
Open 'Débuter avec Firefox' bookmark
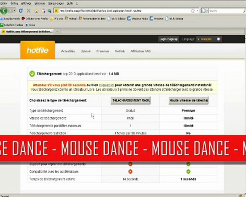point(35,19)
